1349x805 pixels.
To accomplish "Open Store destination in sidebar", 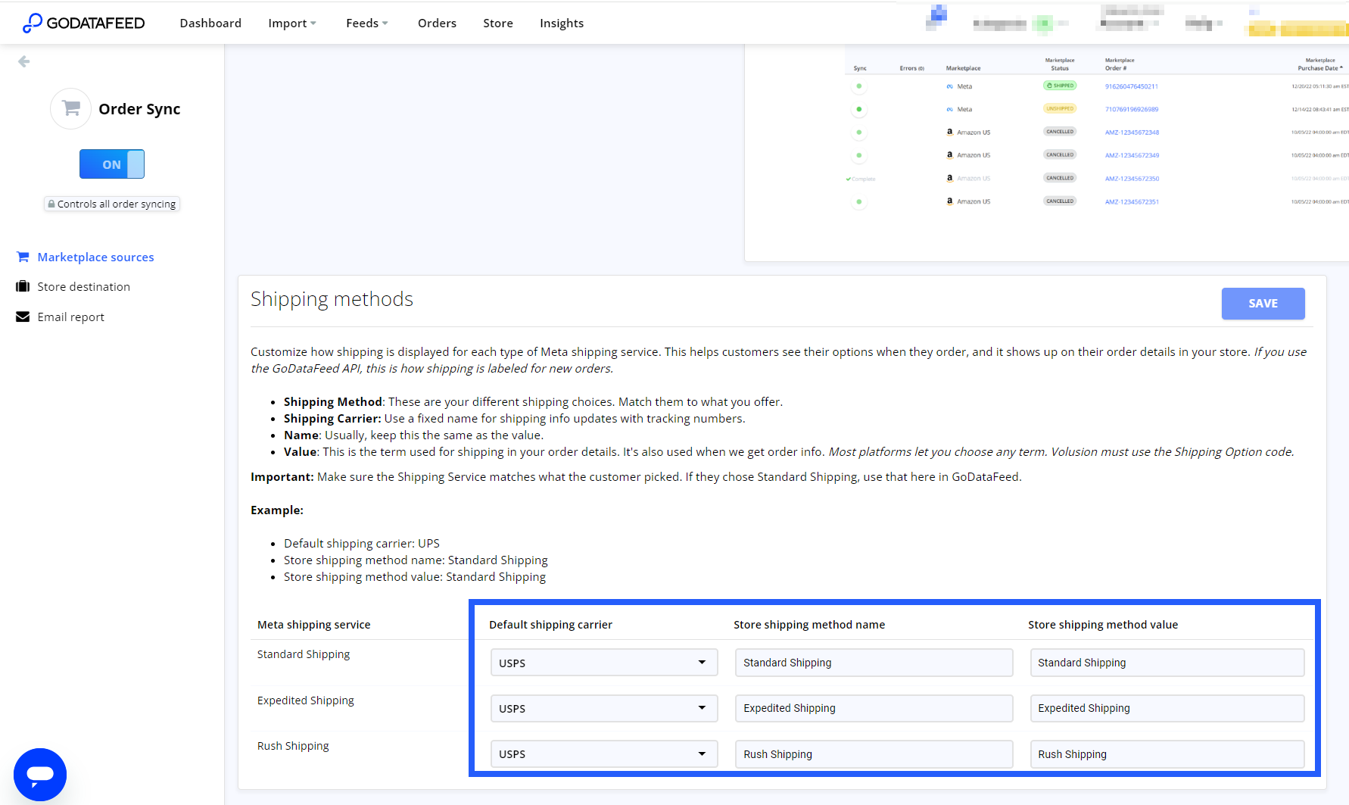I will tap(83, 286).
